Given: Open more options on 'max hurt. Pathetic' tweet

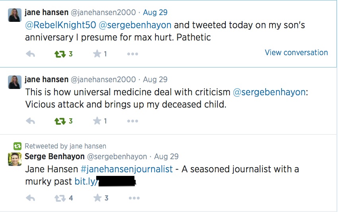Looking at the screenshot, I should coord(132,54).
